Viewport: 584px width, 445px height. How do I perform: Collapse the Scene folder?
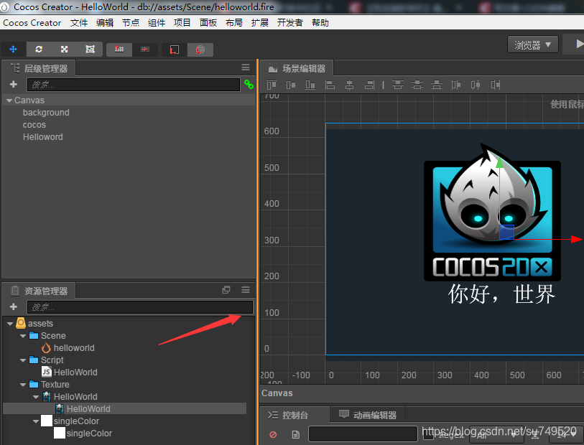(23, 336)
